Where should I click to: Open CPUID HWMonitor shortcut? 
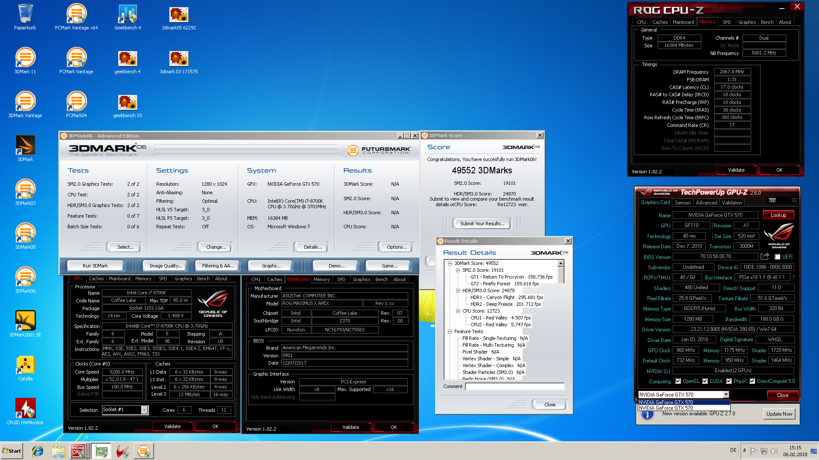point(25,412)
